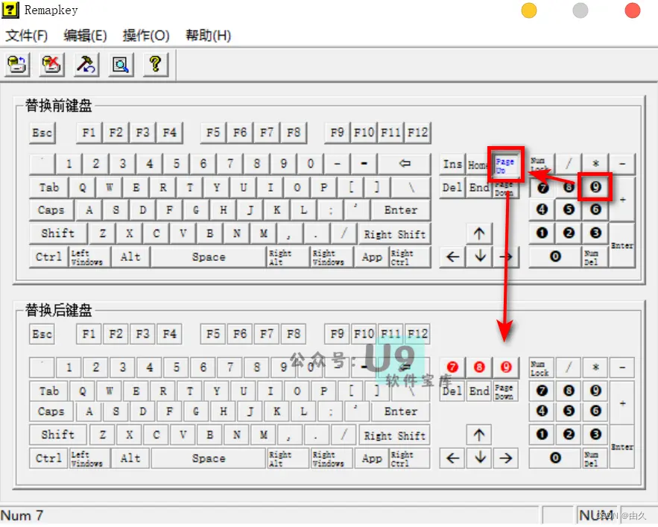The image size is (658, 527).
Task: Click numpad asterisk key on upper keyboard
Action: pyautogui.click(x=595, y=163)
